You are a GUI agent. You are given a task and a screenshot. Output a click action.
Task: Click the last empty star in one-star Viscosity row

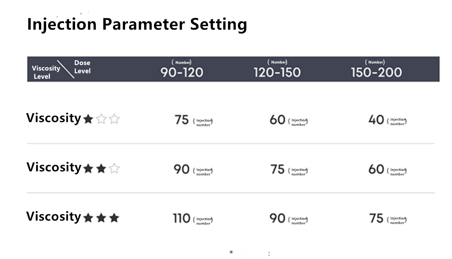click(x=114, y=119)
